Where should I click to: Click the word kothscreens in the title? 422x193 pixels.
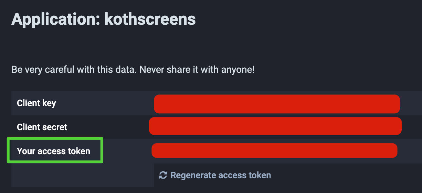150,19
